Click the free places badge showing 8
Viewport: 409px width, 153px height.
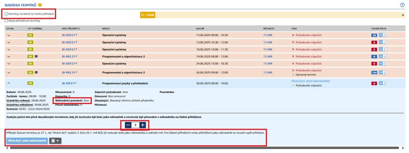tap(374, 56)
